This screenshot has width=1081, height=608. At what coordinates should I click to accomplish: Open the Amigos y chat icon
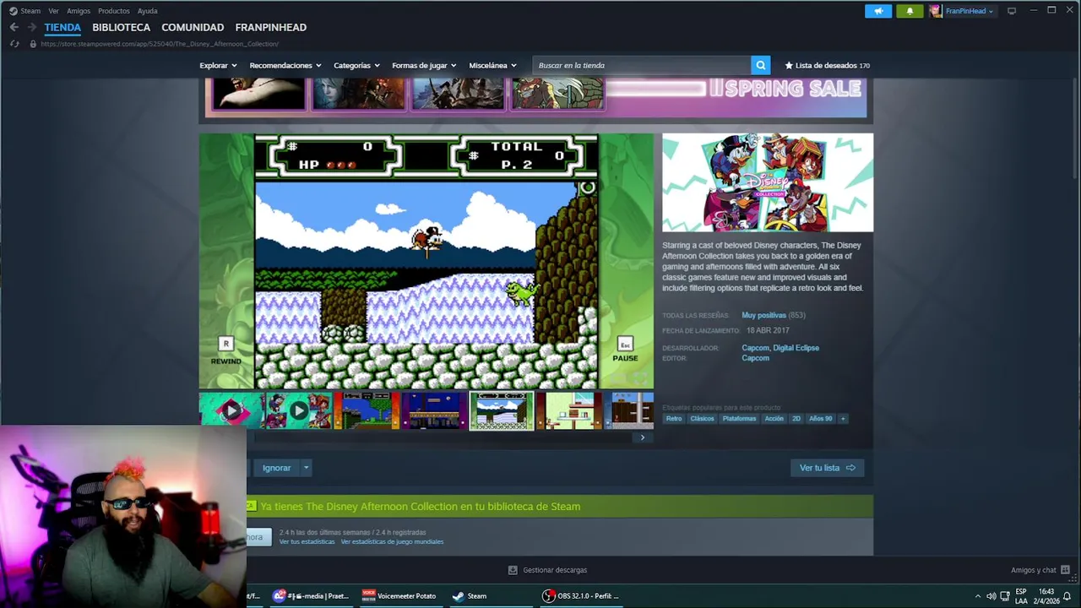[1065, 570]
